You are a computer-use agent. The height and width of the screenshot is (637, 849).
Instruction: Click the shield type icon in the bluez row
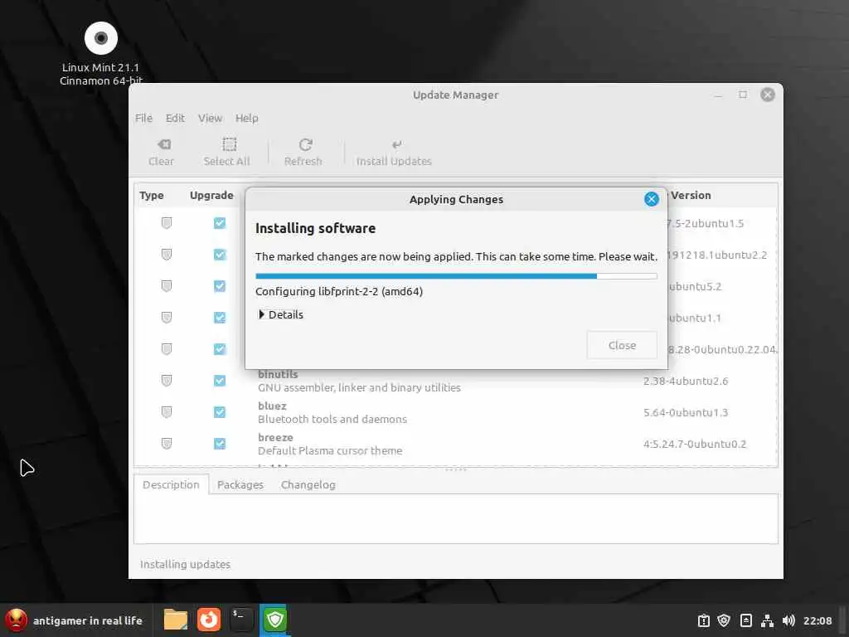pyautogui.click(x=166, y=411)
